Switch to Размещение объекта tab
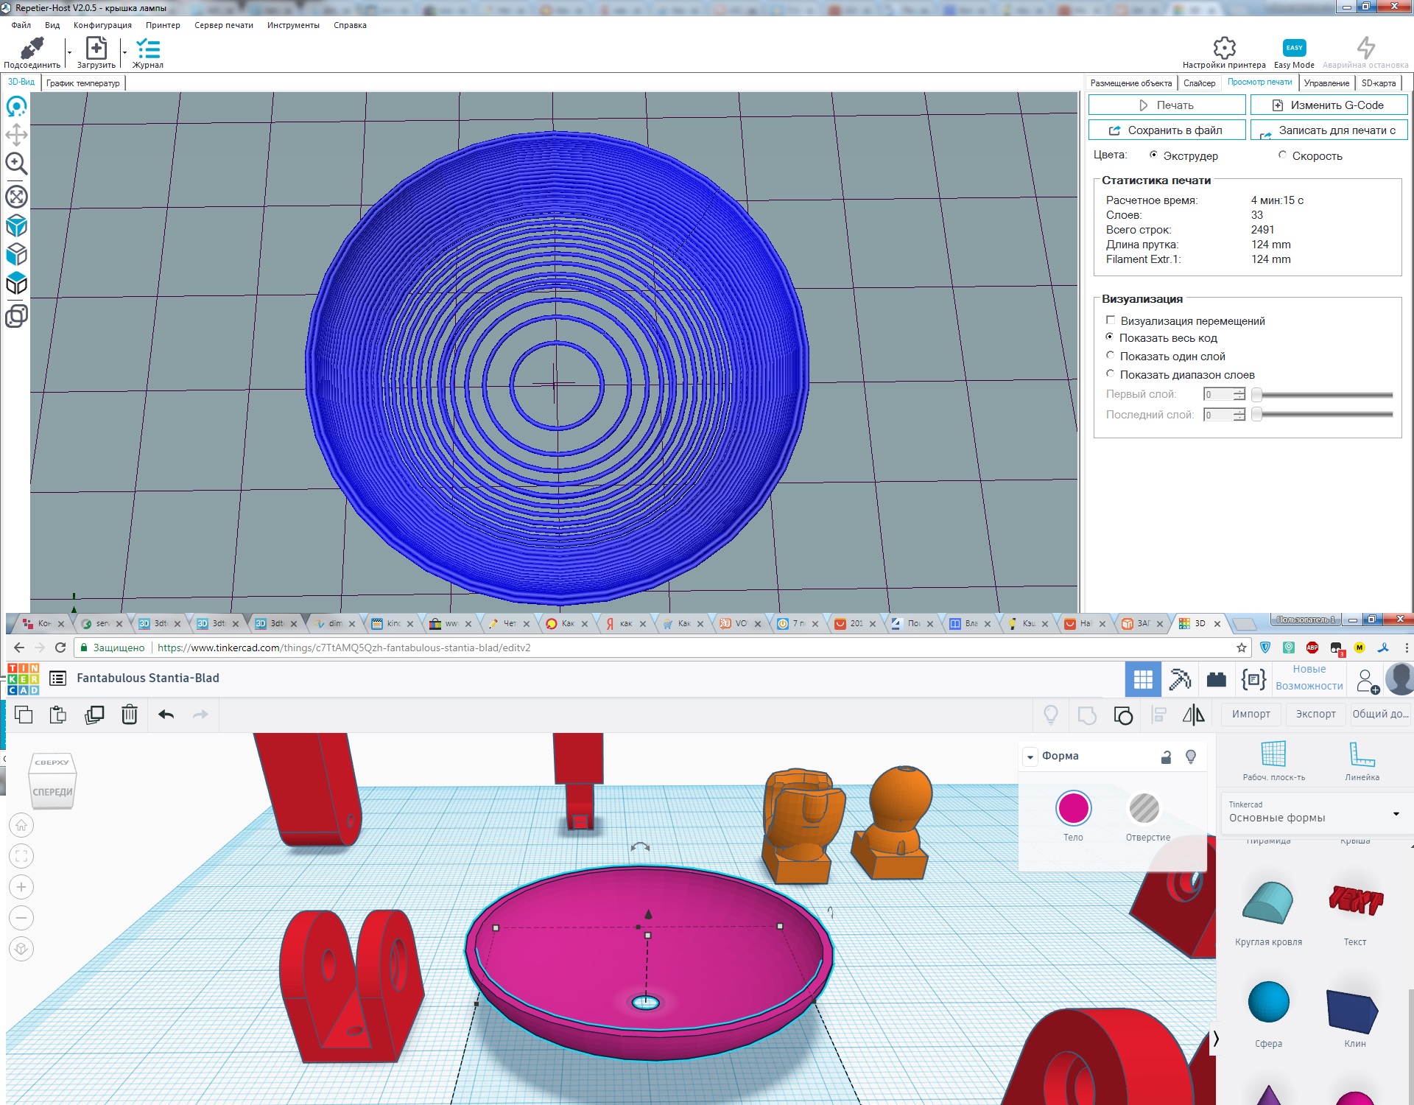This screenshot has height=1105, width=1414. [1130, 83]
